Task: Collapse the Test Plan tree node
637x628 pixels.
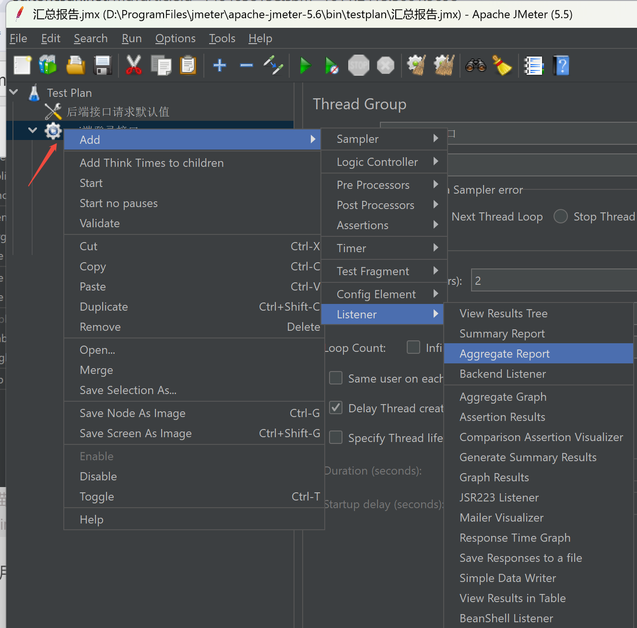Action: click(x=14, y=92)
